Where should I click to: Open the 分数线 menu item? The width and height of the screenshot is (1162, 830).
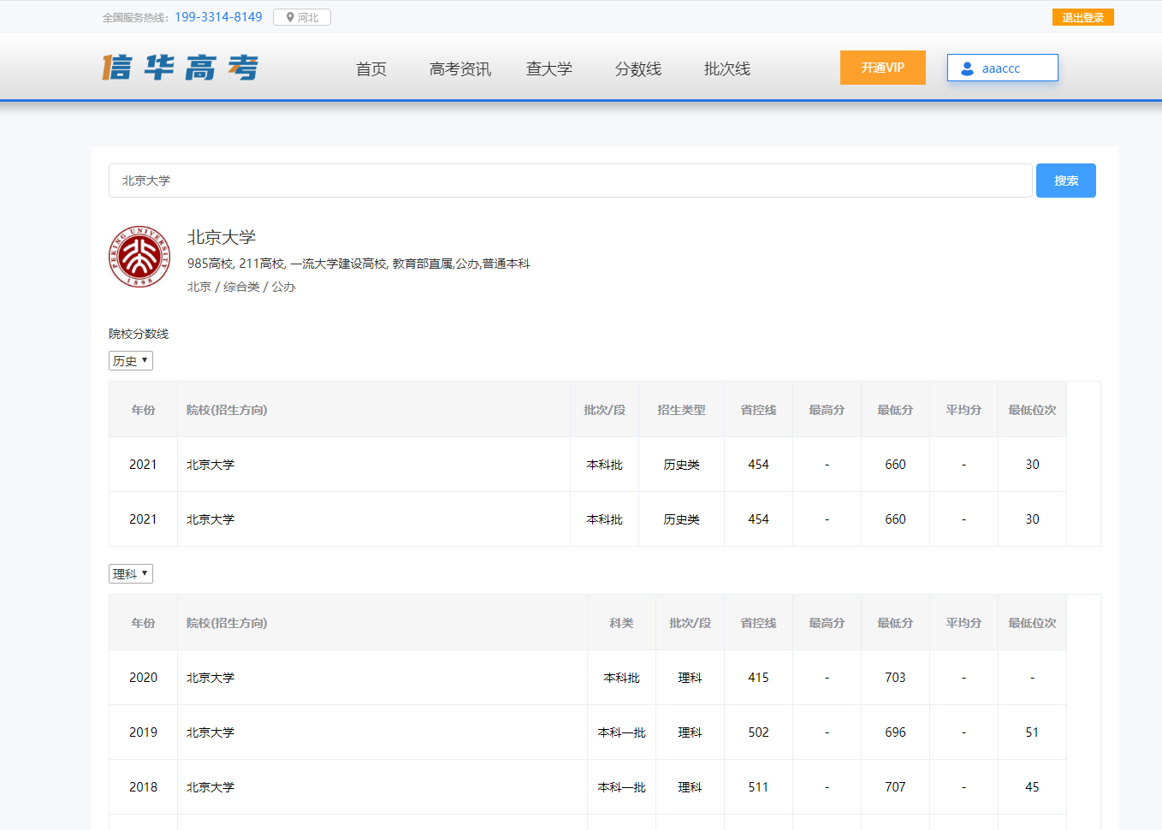638,68
